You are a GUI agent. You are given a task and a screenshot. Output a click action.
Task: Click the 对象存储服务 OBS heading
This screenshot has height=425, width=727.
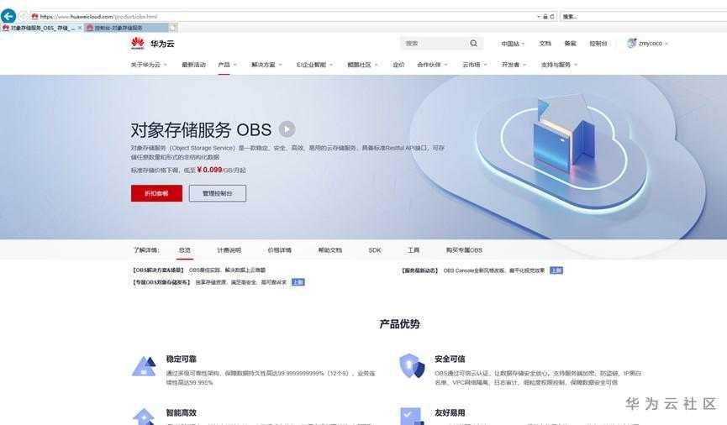point(201,130)
